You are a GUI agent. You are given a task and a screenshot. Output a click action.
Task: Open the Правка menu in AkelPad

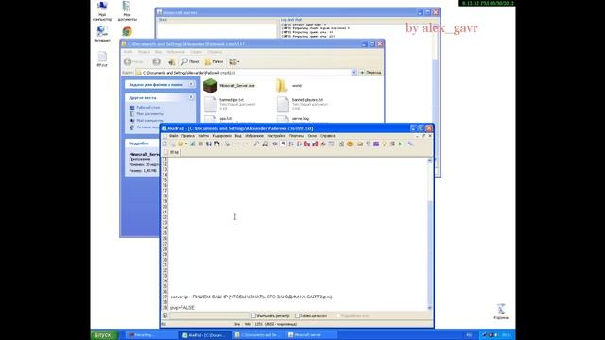[188, 136]
